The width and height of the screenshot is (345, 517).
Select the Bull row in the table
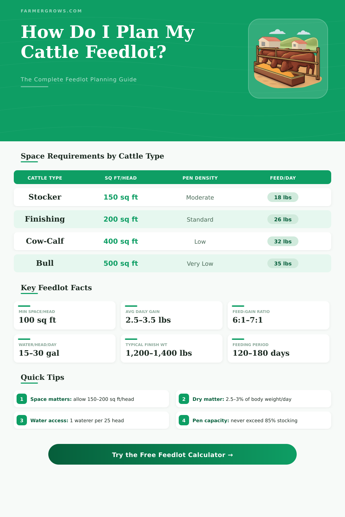(x=172, y=263)
